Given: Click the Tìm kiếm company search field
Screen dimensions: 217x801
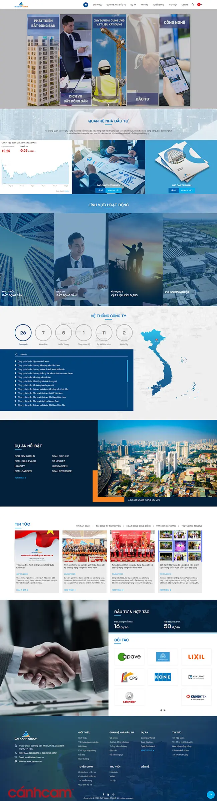Looking at the screenshot, I should pyautogui.click(x=72, y=355).
